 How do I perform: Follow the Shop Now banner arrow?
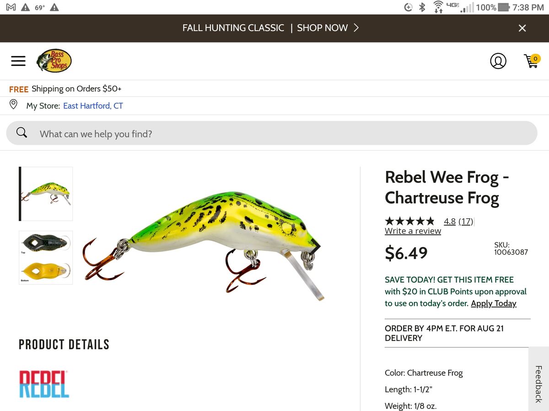356,28
